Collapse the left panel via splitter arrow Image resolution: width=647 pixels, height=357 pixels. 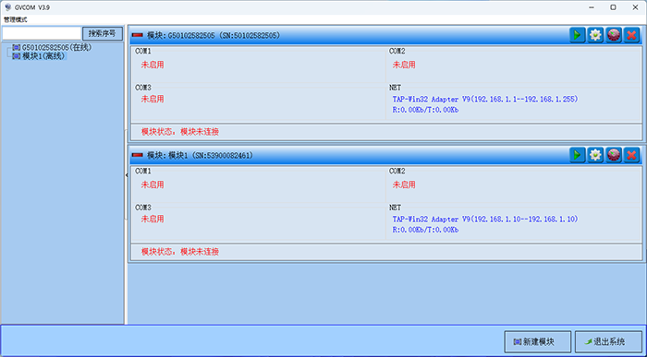tap(127, 175)
